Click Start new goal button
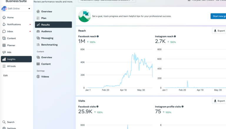The height and width of the screenshot is (129, 226). [x=218, y=16]
